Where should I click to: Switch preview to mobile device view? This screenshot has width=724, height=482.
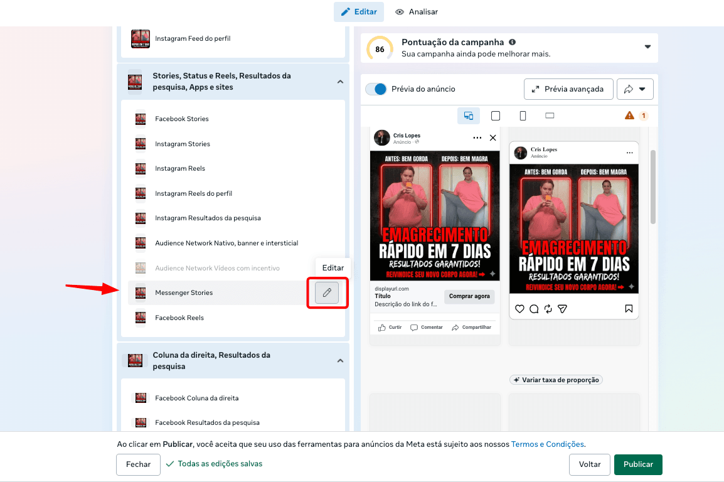click(522, 115)
